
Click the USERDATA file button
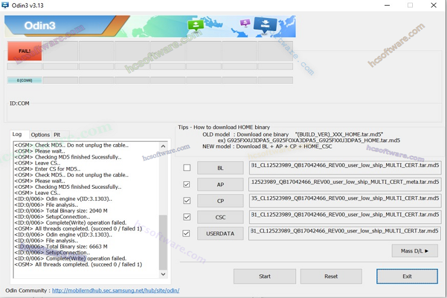(220, 233)
